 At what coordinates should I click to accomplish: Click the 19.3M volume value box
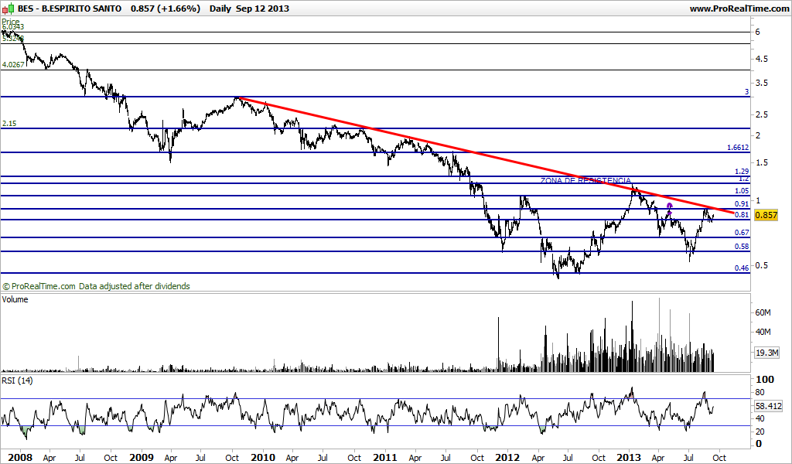[766, 353]
